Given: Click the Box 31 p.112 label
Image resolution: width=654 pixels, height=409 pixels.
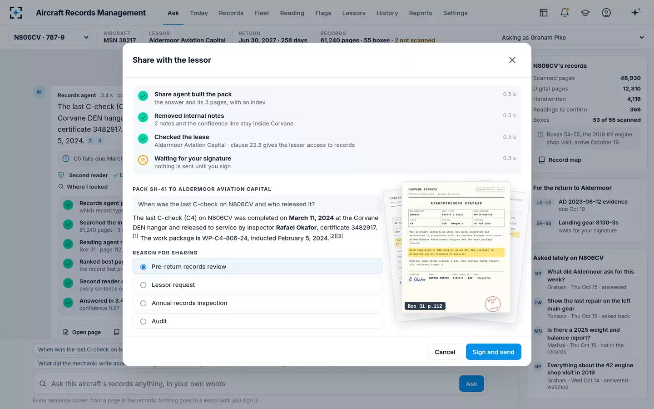Looking at the screenshot, I should 425,306.
